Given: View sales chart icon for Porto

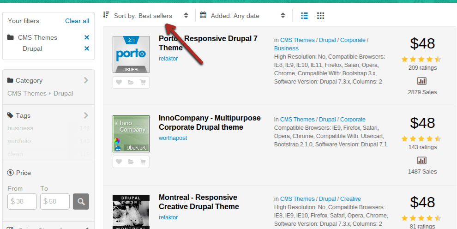Looking at the screenshot, I should [x=422, y=81].
